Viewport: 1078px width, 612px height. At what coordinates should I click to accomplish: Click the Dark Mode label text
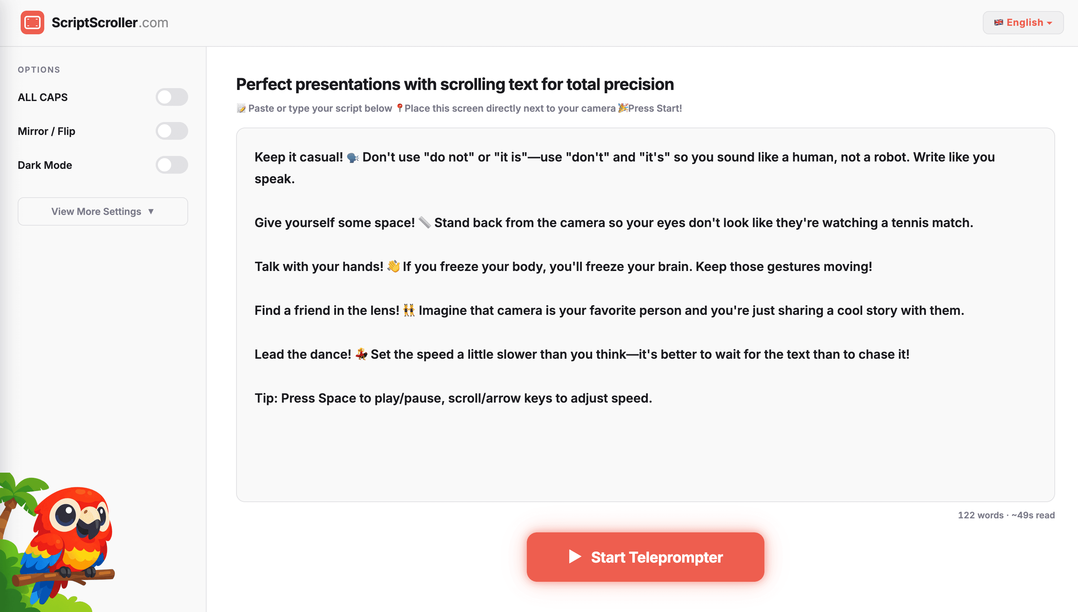(45, 165)
